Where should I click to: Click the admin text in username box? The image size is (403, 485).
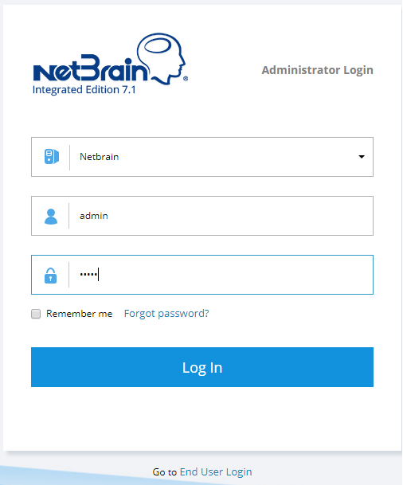click(x=94, y=216)
